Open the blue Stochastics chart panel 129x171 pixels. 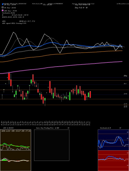point(113,140)
